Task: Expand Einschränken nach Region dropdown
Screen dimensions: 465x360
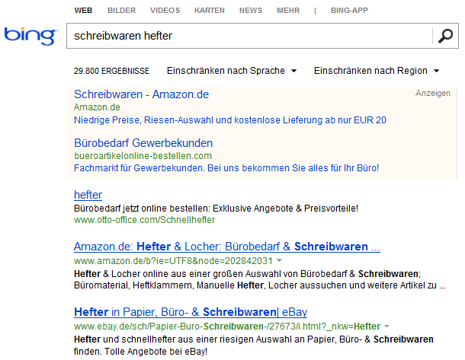Action: (377, 71)
